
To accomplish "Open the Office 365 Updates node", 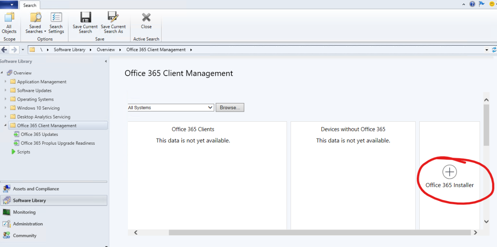I will (x=39, y=134).
